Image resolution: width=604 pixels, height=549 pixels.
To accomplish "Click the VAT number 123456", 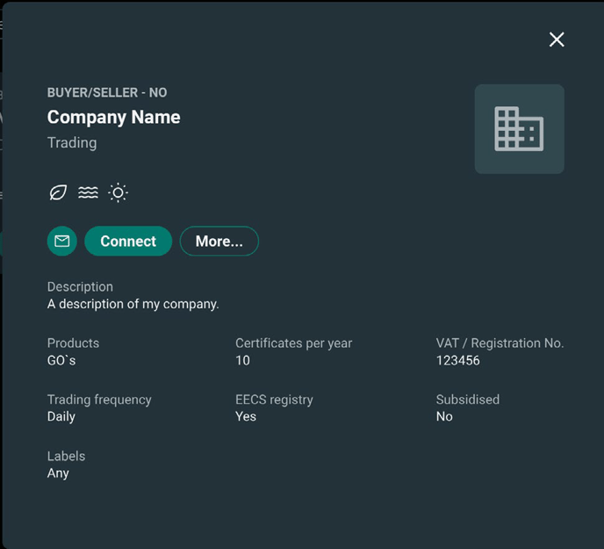I will coord(458,360).
